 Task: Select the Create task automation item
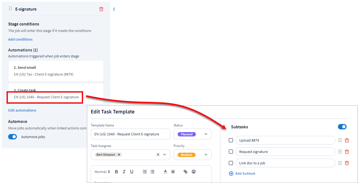tap(56, 94)
